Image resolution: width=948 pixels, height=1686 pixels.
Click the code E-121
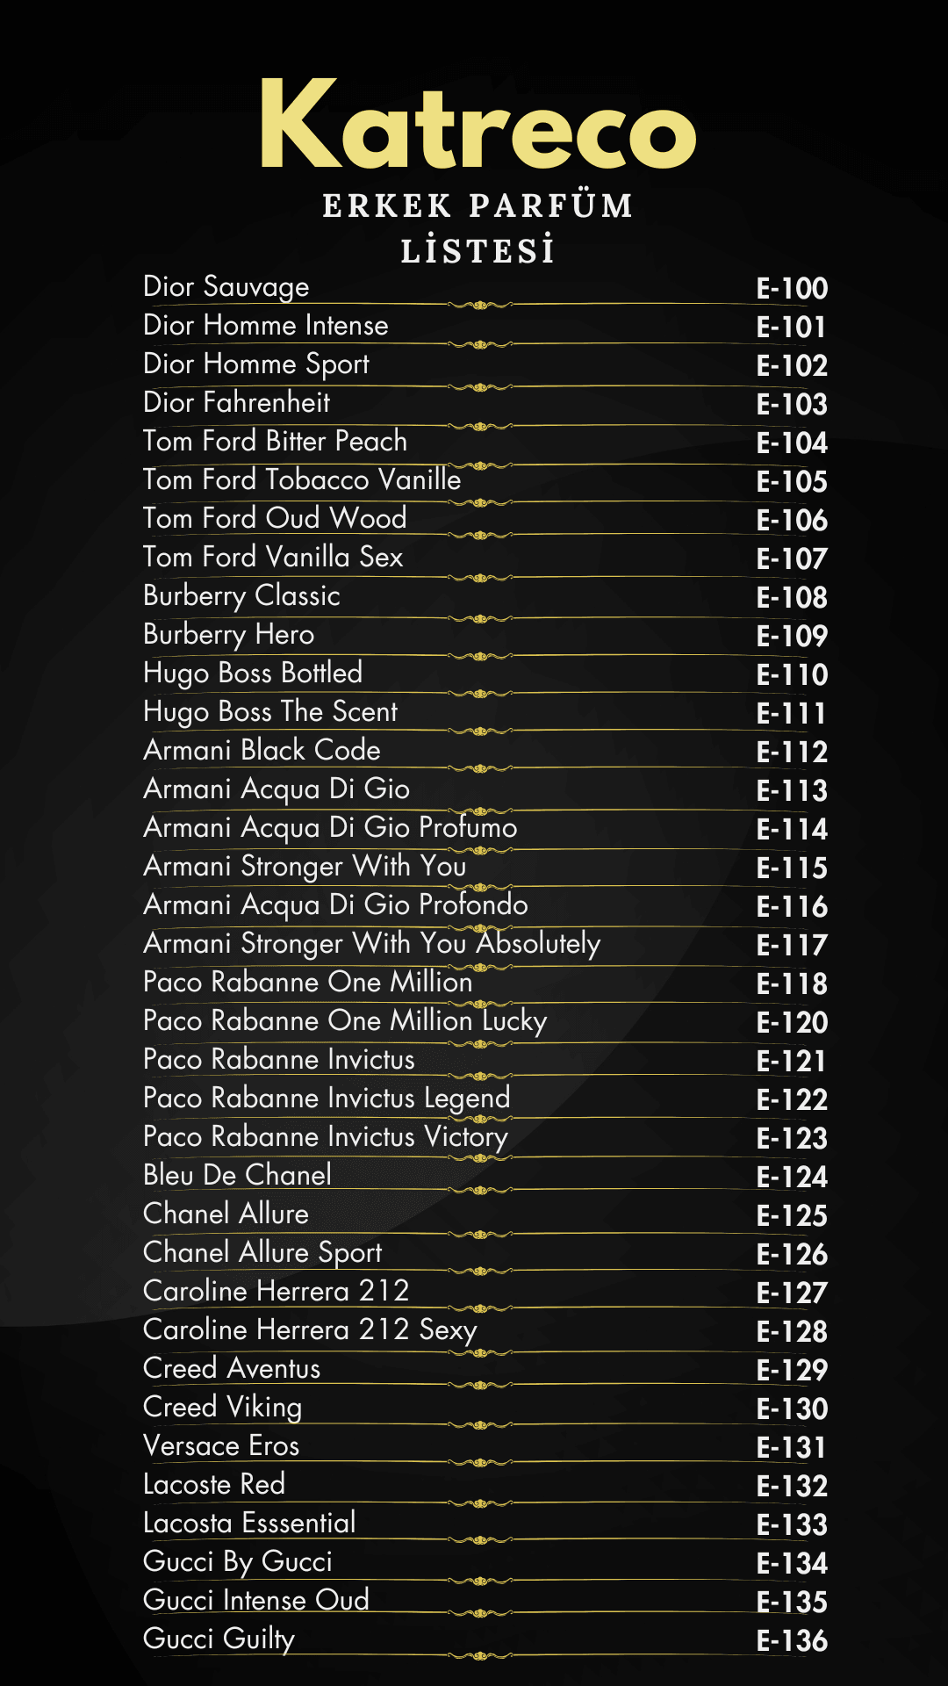pos(792,1062)
